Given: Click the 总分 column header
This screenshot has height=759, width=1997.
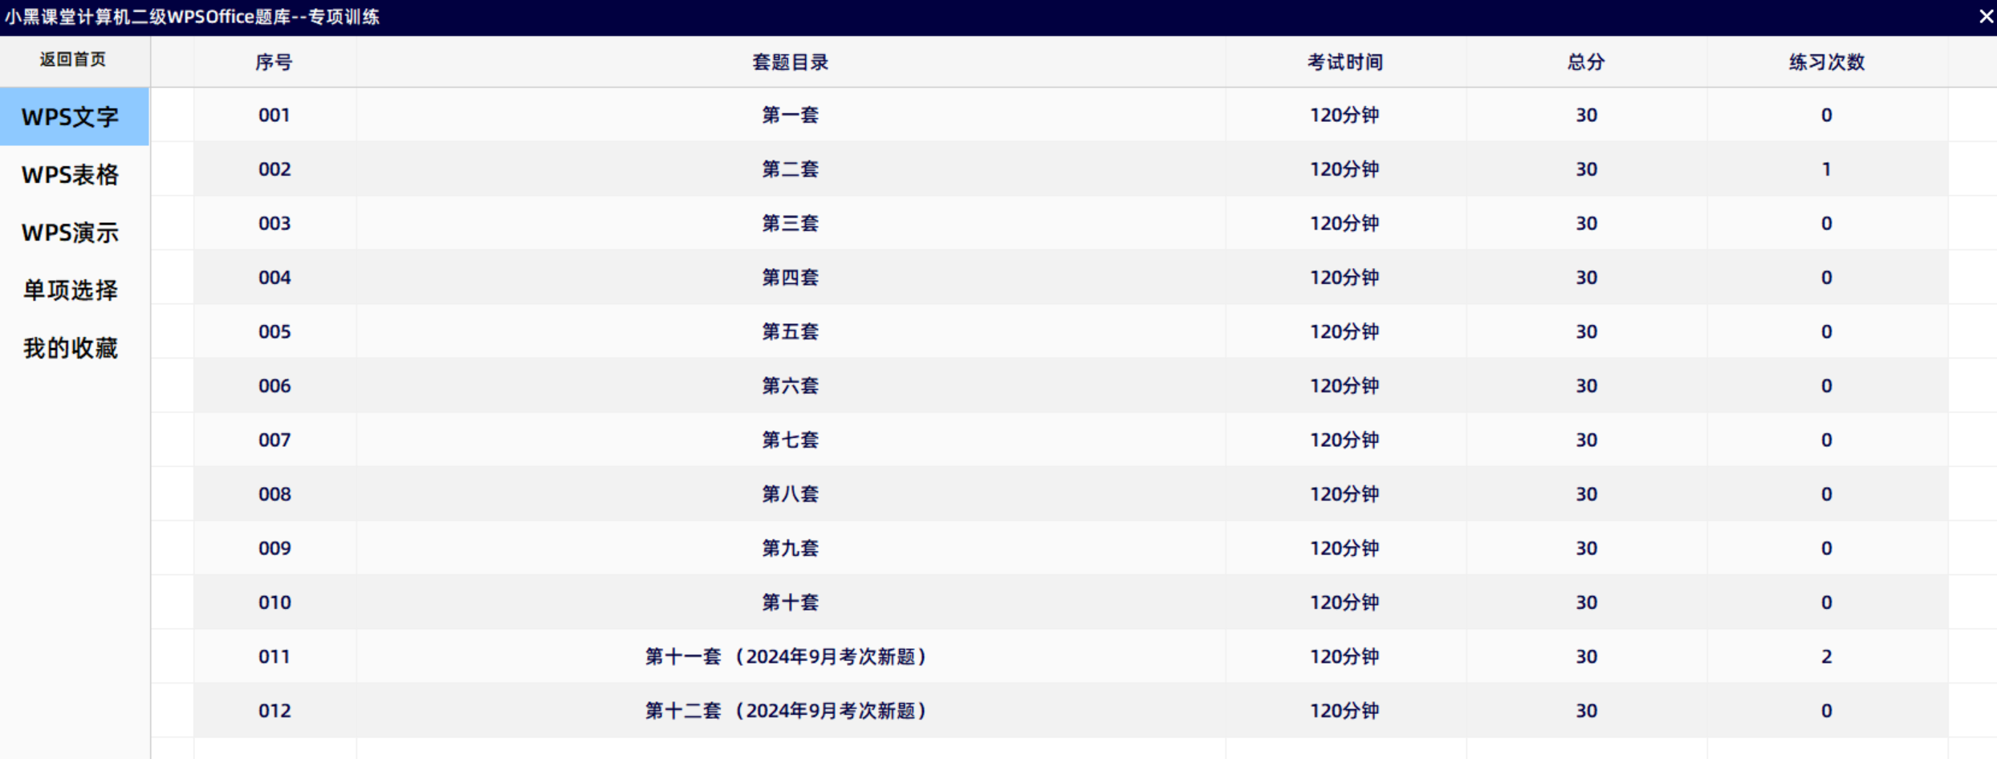Looking at the screenshot, I should [x=1586, y=63].
